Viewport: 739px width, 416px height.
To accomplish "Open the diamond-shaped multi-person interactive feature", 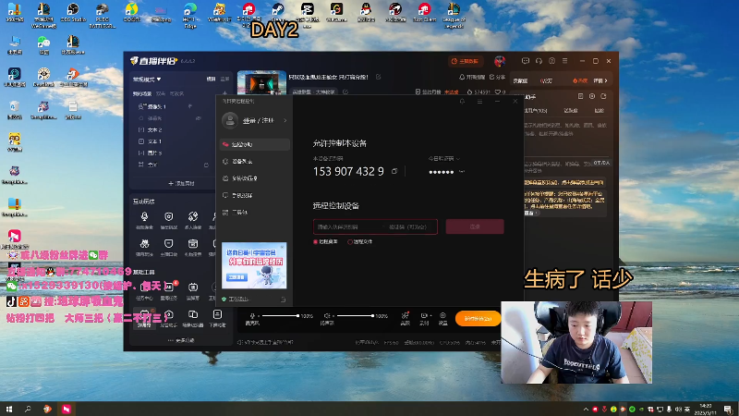I will (x=193, y=220).
